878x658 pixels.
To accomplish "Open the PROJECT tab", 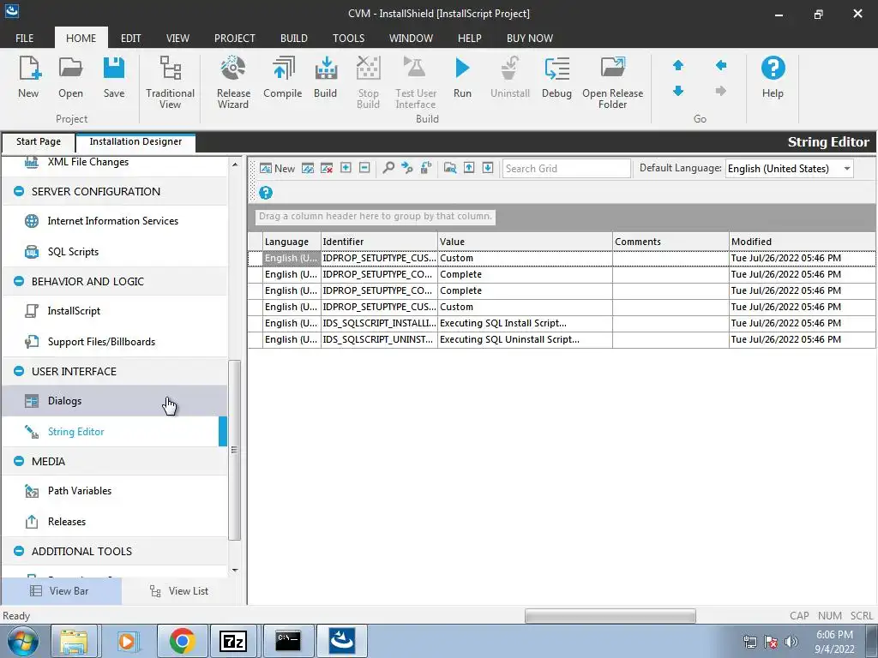I will click(x=235, y=38).
